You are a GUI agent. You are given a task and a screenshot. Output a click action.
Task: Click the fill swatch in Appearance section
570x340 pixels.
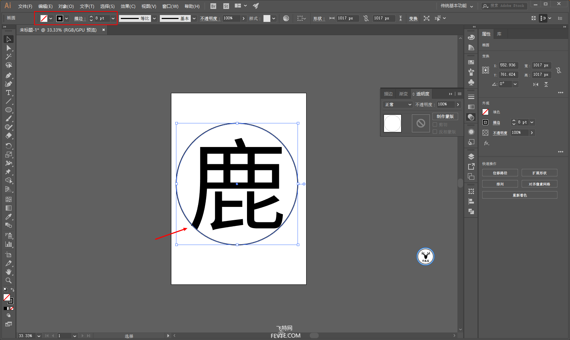(x=485, y=112)
